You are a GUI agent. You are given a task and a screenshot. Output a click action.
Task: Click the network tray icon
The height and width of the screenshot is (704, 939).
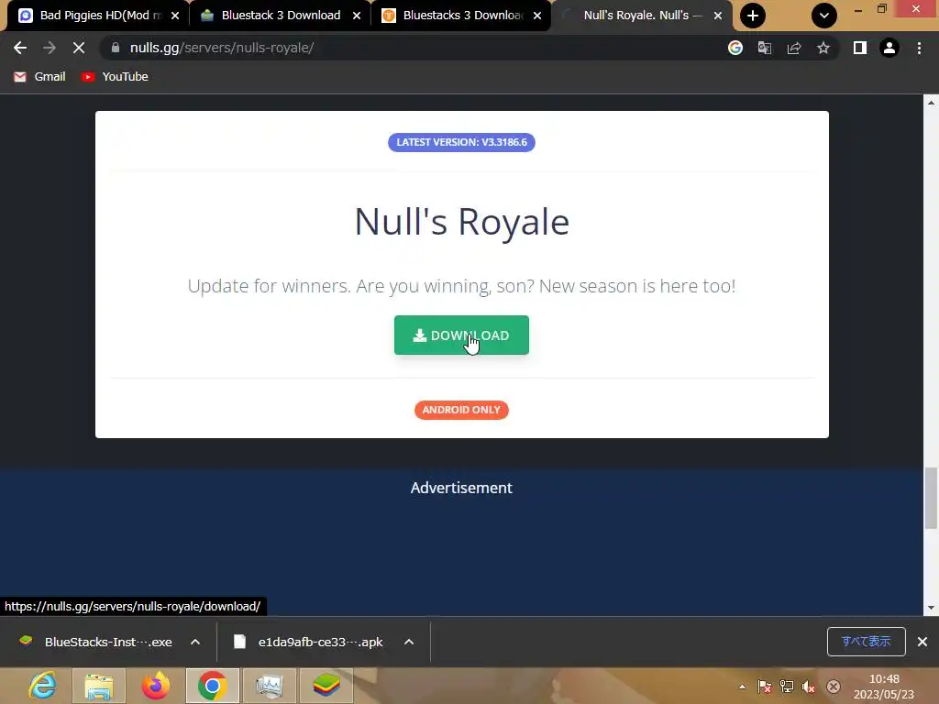[787, 687]
